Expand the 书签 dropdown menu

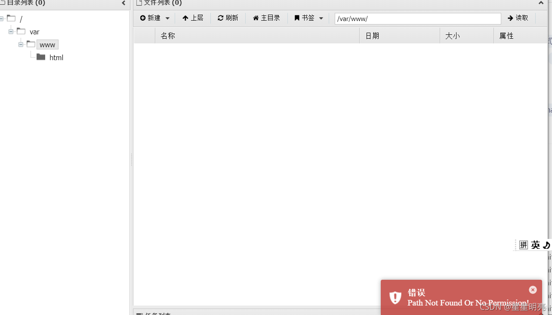(x=321, y=18)
